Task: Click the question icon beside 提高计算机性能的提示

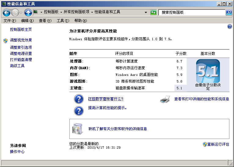Action: tap(79, 111)
